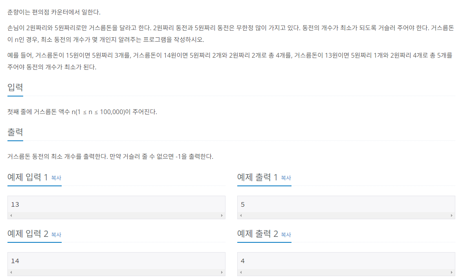Click the 입력 section heading
The width and height of the screenshot is (460, 280).
click(15, 87)
